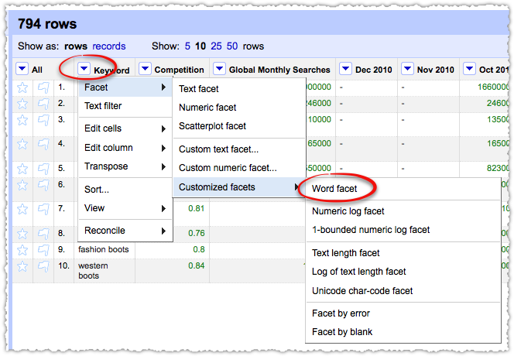Flag row 3
Screen dimensions: 514x356
coord(43,120)
